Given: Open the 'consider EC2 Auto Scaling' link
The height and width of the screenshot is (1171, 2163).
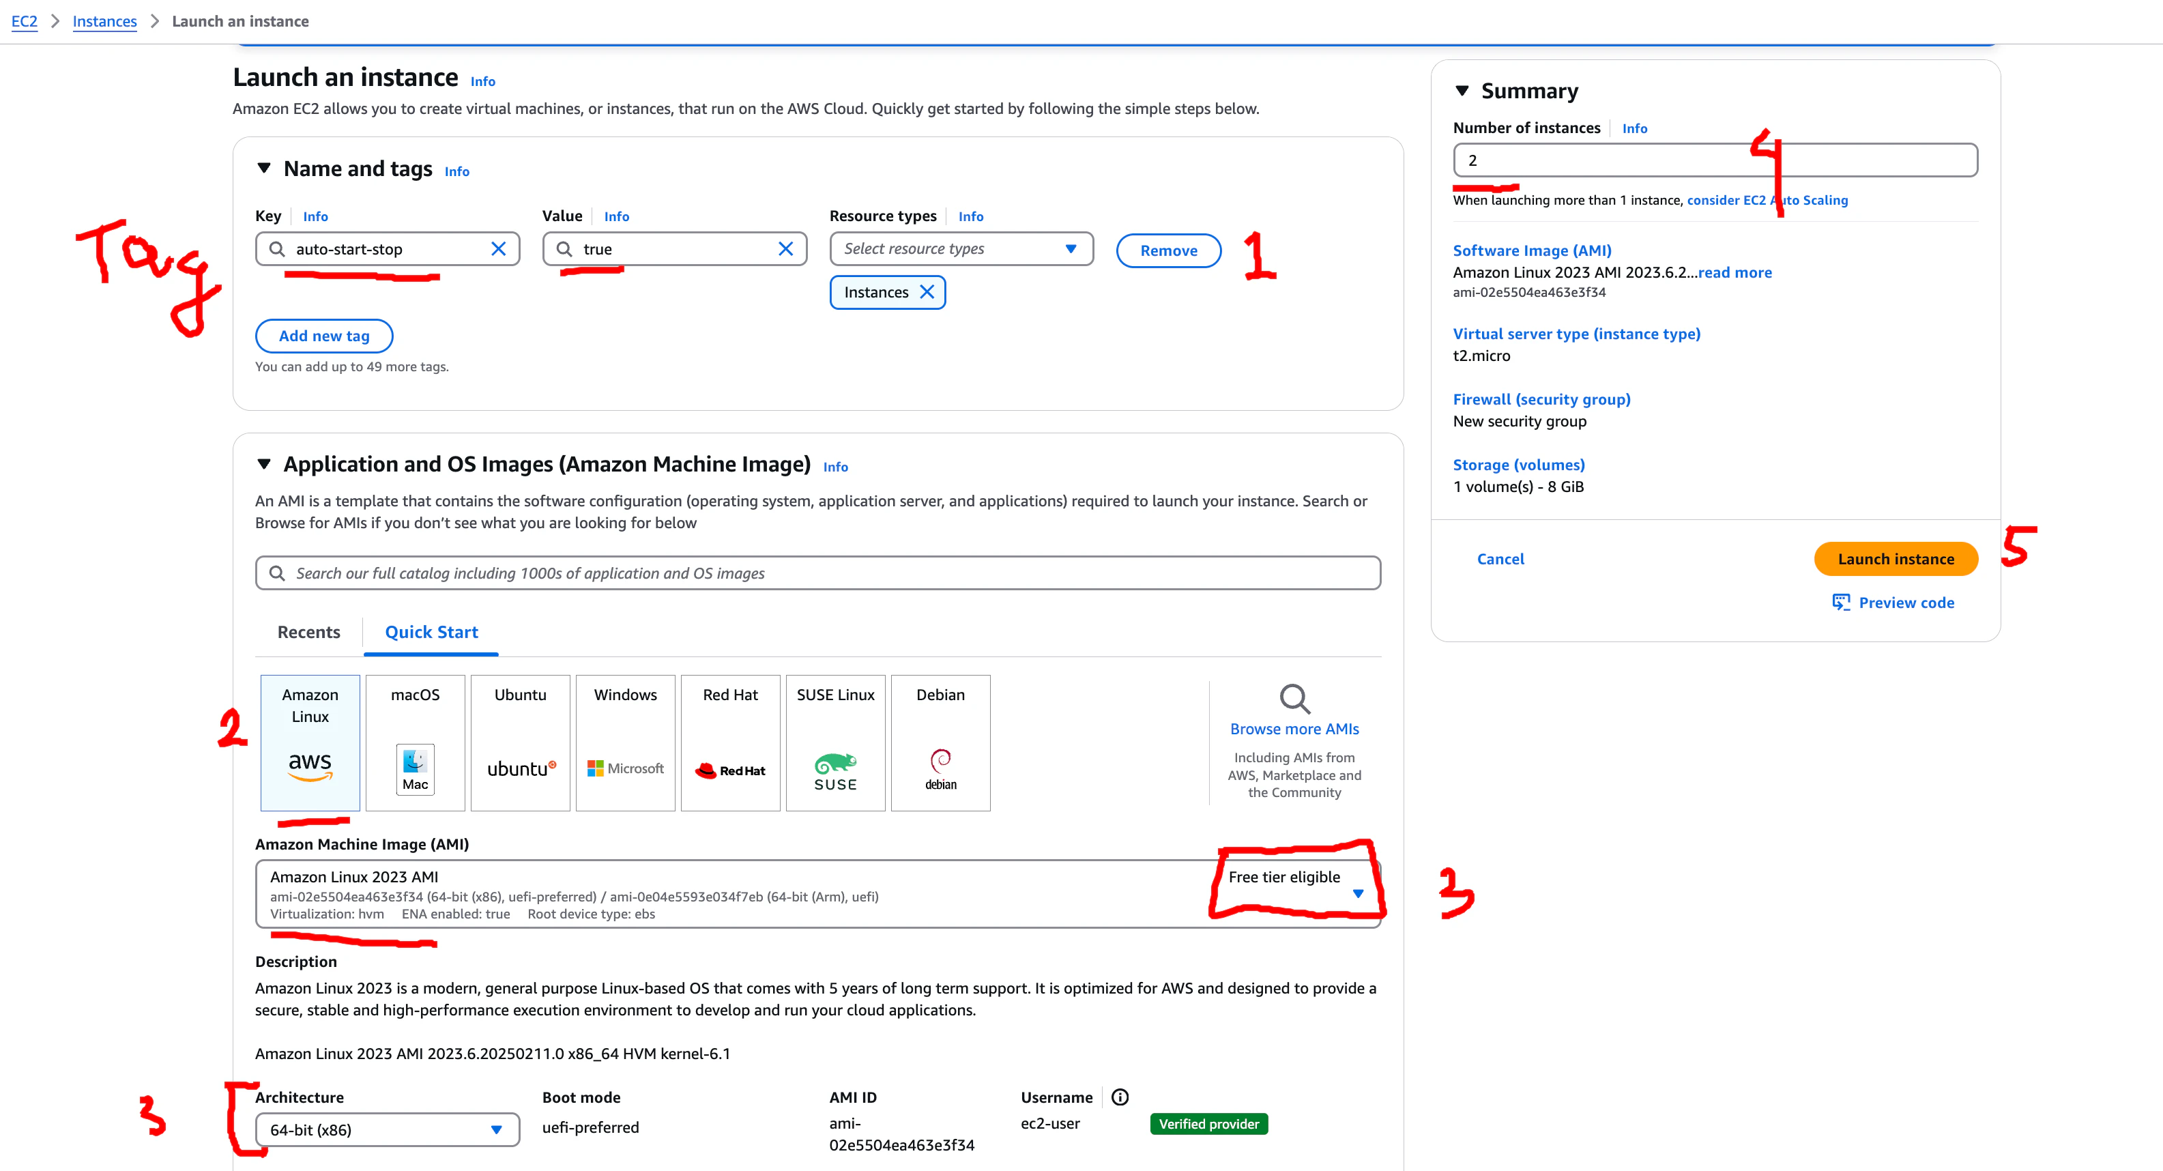Looking at the screenshot, I should point(1767,200).
